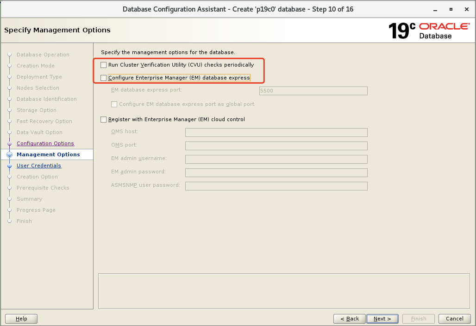
Task: Click 'Specify the management options for the database' text
Action: click(168, 52)
